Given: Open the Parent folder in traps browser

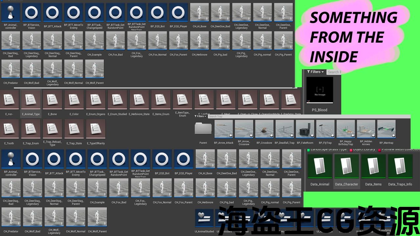Looking at the screenshot, I should pyautogui.click(x=203, y=129).
